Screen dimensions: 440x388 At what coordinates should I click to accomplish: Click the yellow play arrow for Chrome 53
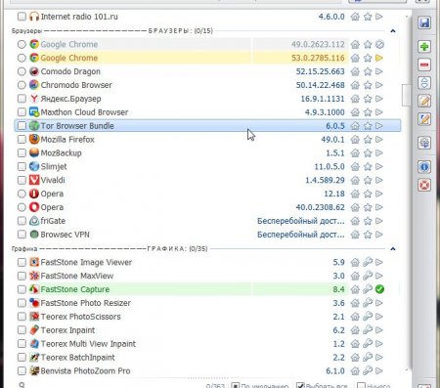pos(379,58)
